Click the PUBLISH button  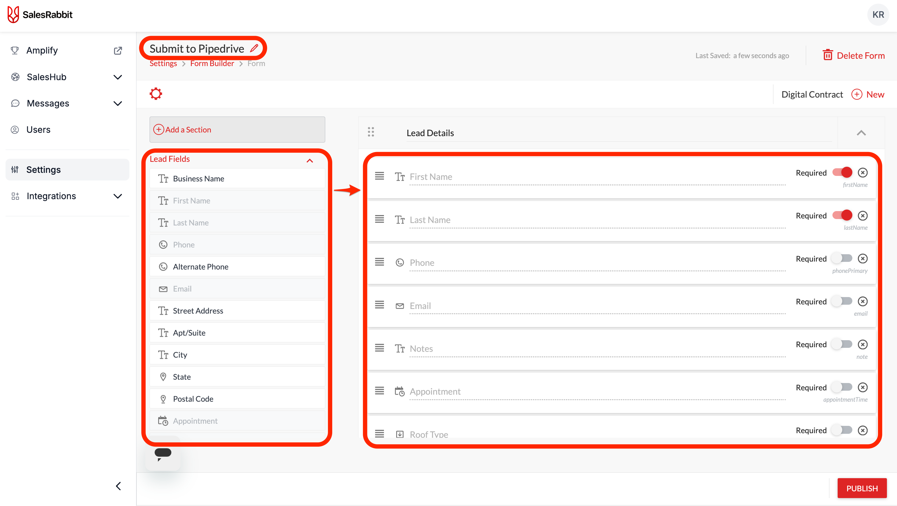click(x=862, y=488)
